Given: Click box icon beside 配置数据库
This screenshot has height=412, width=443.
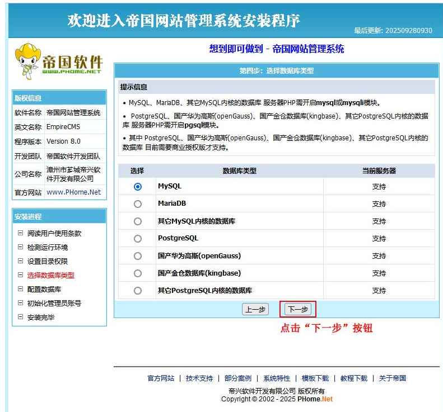Looking at the screenshot, I should (x=20, y=289).
